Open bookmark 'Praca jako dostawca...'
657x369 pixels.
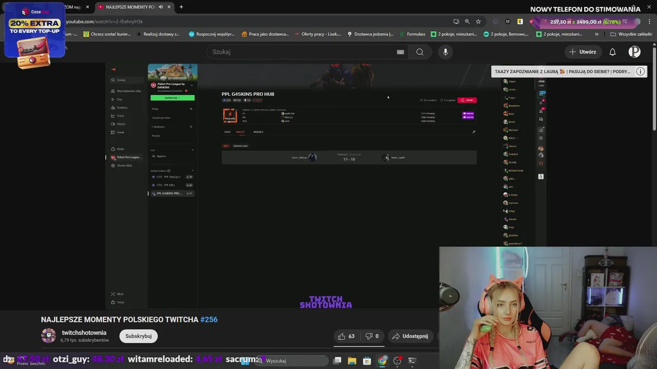coord(265,34)
